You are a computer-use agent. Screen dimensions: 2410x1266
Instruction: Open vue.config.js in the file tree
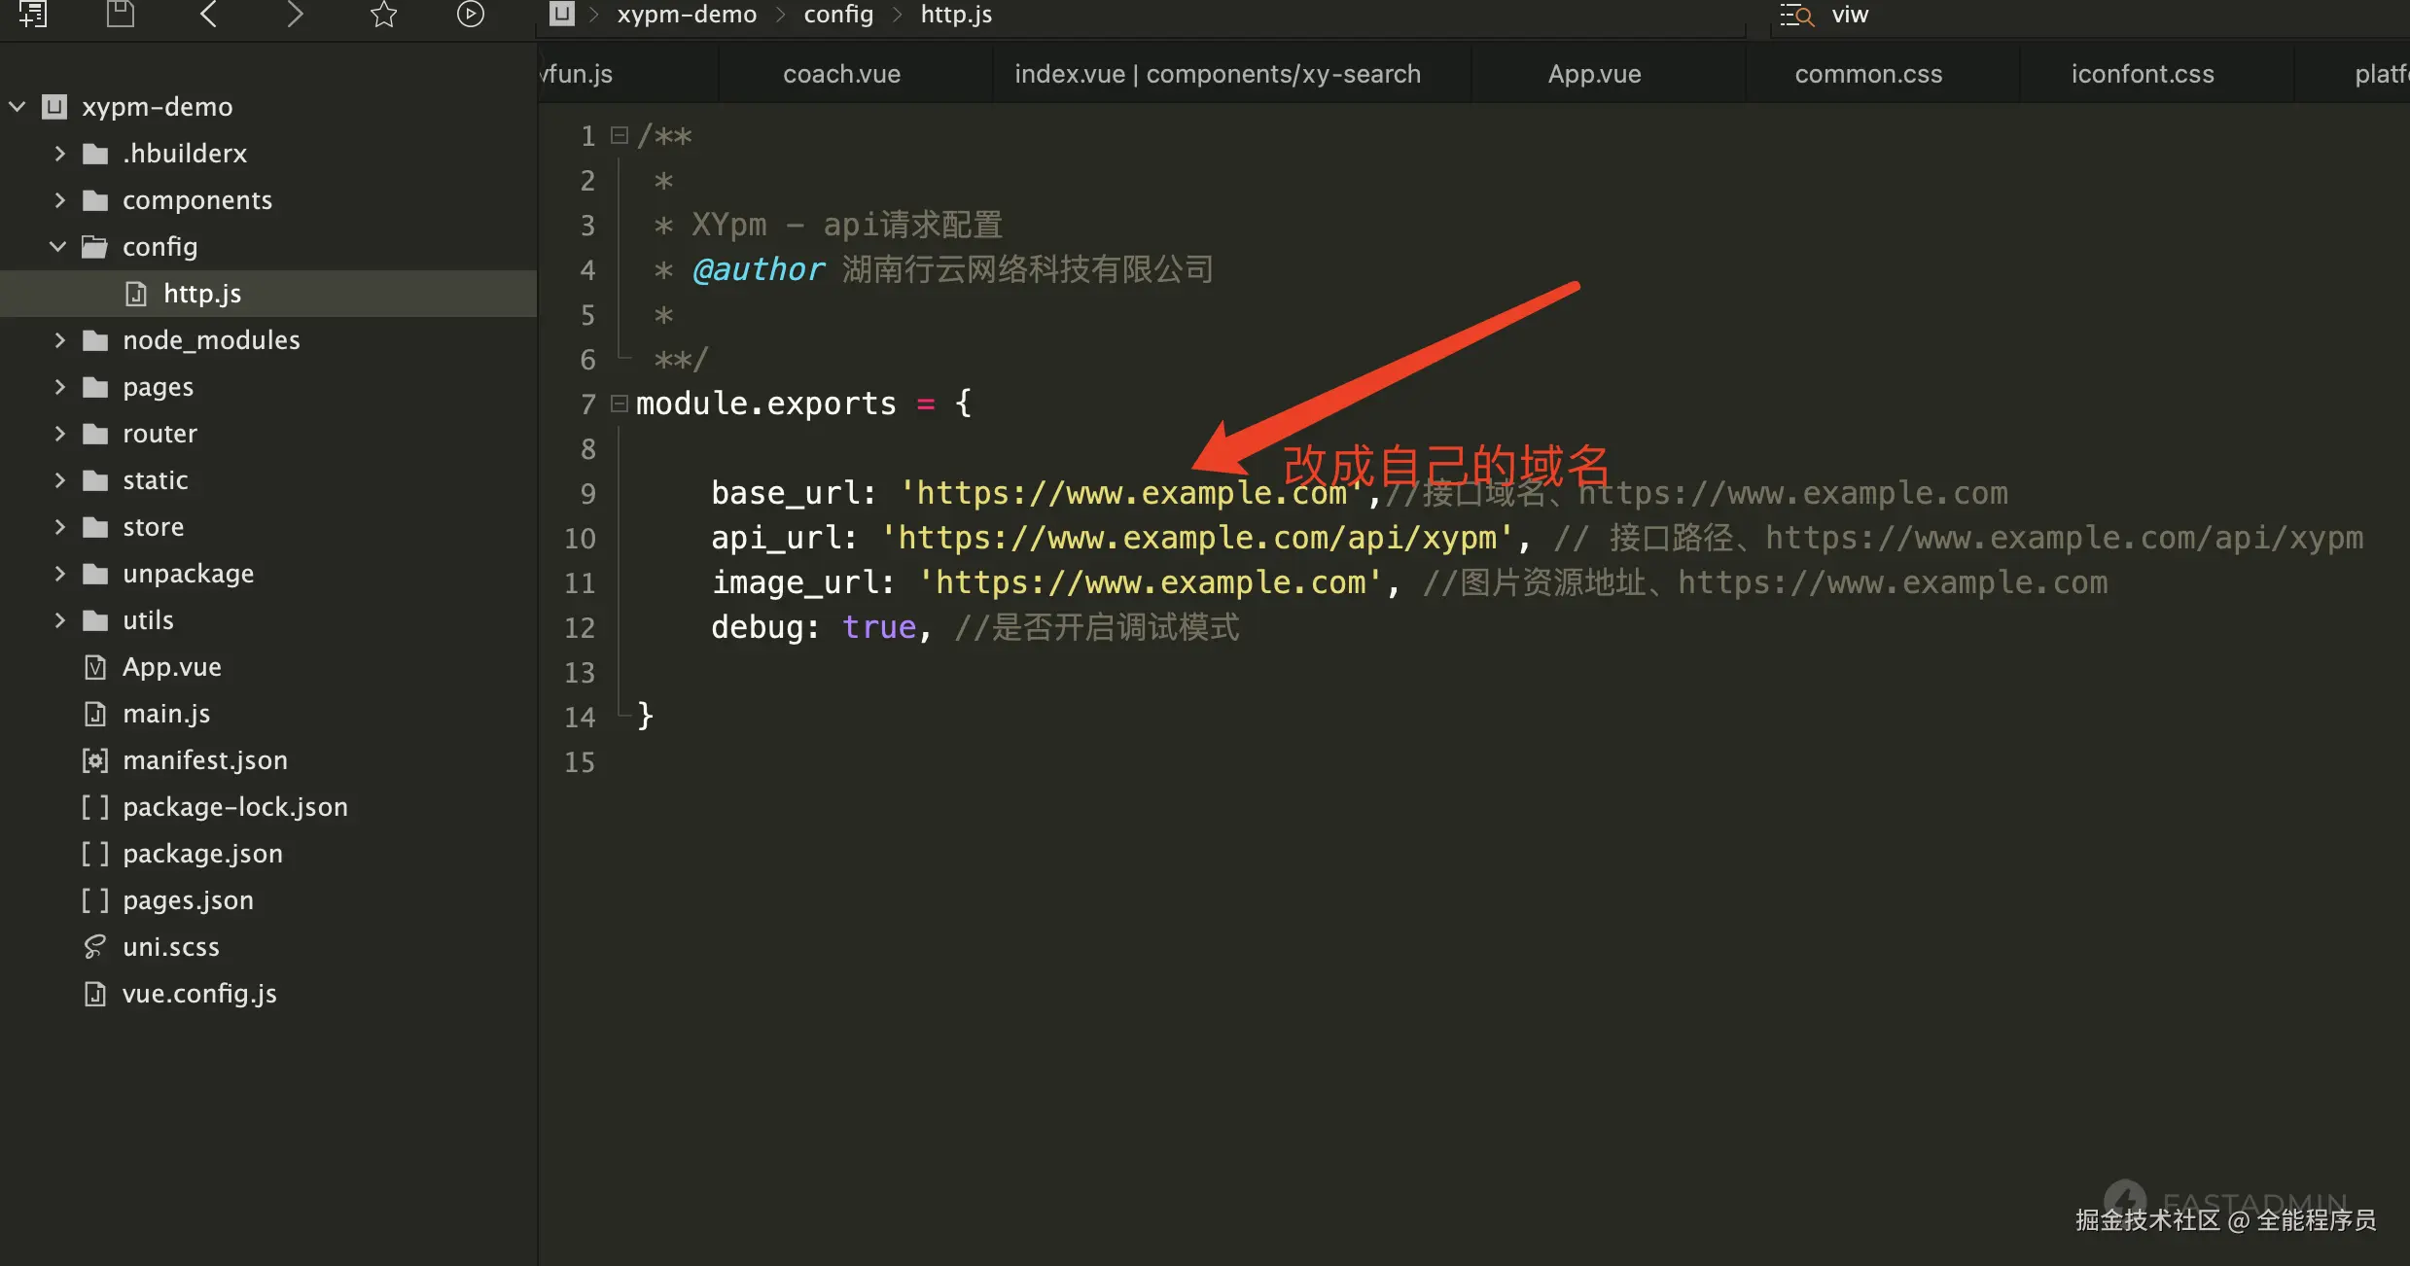coord(199,994)
